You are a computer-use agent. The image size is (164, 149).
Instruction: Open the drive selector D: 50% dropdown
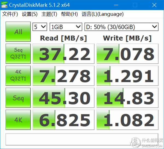tap(121, 27)
